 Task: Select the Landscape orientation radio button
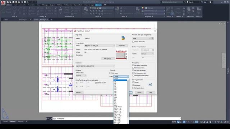click(133, 85)
